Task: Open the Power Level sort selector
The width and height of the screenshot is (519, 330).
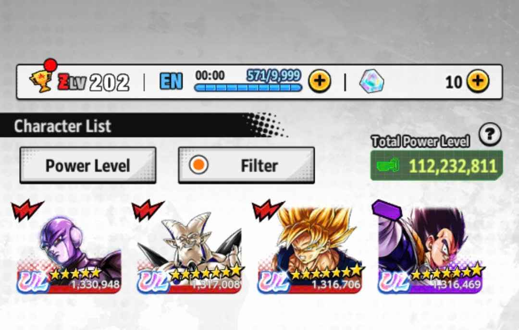Action: (x=88, y=165)
